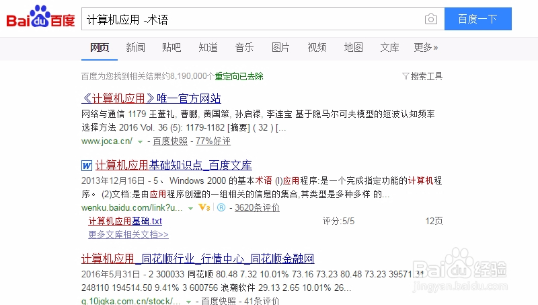Screen dimensions: 538x305
Task: Click the registered ® badge icon
Action: click(221, 207)
